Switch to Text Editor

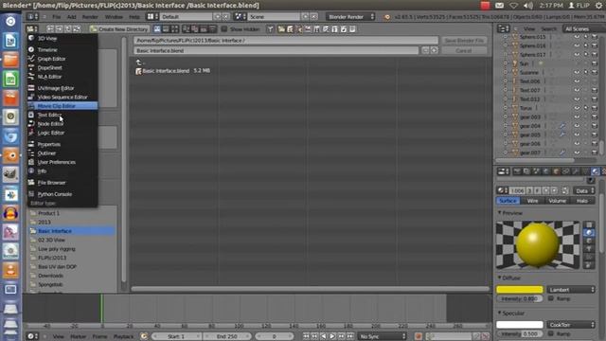coord(62,115)
